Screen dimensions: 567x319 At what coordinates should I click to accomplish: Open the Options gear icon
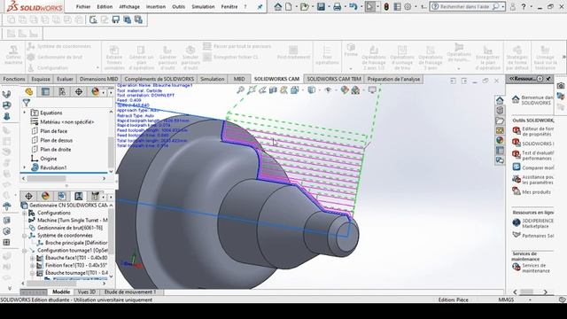pyautogui.click(x=408, y=6)
